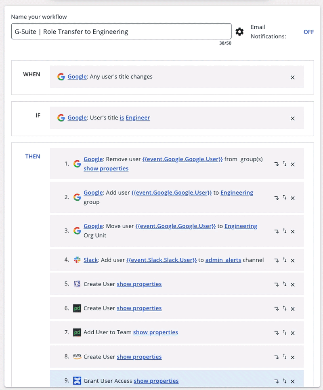Remove step 9 Grant User Access
The width and height of the screenshot is (323, 390).
(x=293, y=381)
